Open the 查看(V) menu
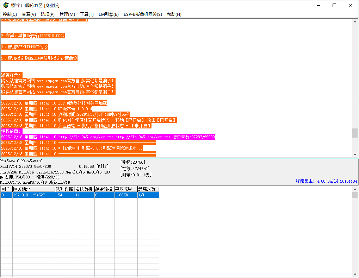Image resolution: width=359 pixels, height=278 pixels. (29, 14)
